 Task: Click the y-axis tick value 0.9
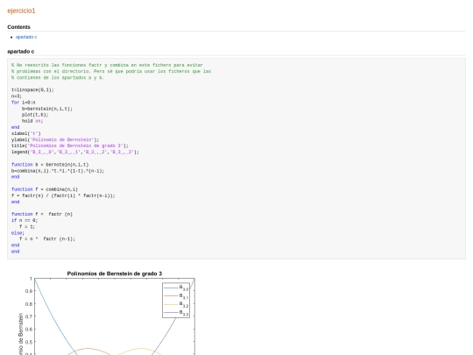(x=29, y=291)
